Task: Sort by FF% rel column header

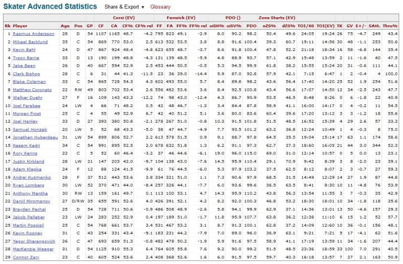Action: point(198,26)
